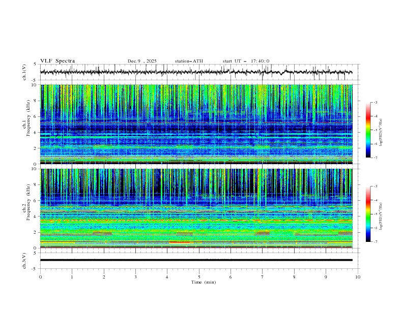The image size is (403, 311).
Task: Click the VLF Spectra plot title
Action: (57, 61)
